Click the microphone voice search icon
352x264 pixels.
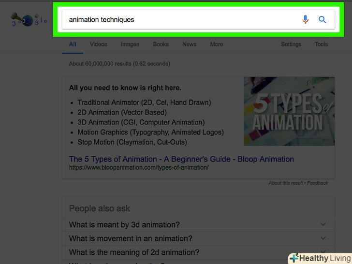305,20
